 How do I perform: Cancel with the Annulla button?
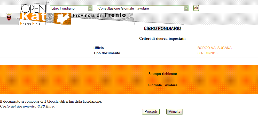tap(175, 111)
